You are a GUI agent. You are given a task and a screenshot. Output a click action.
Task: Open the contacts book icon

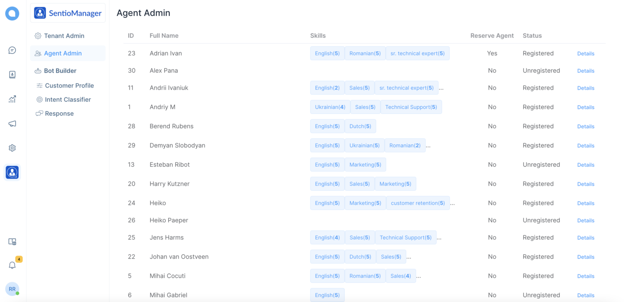[x=12, y=75]
